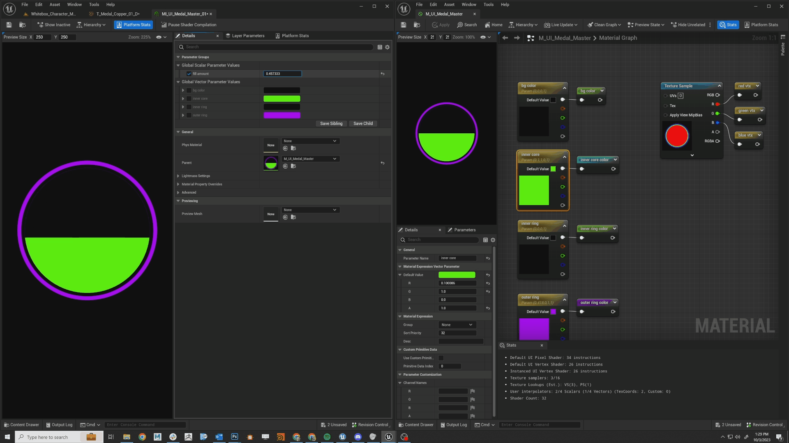789x443 pixels.
Task: Click outer ring purple color swatch
Action: coord(282,115)
